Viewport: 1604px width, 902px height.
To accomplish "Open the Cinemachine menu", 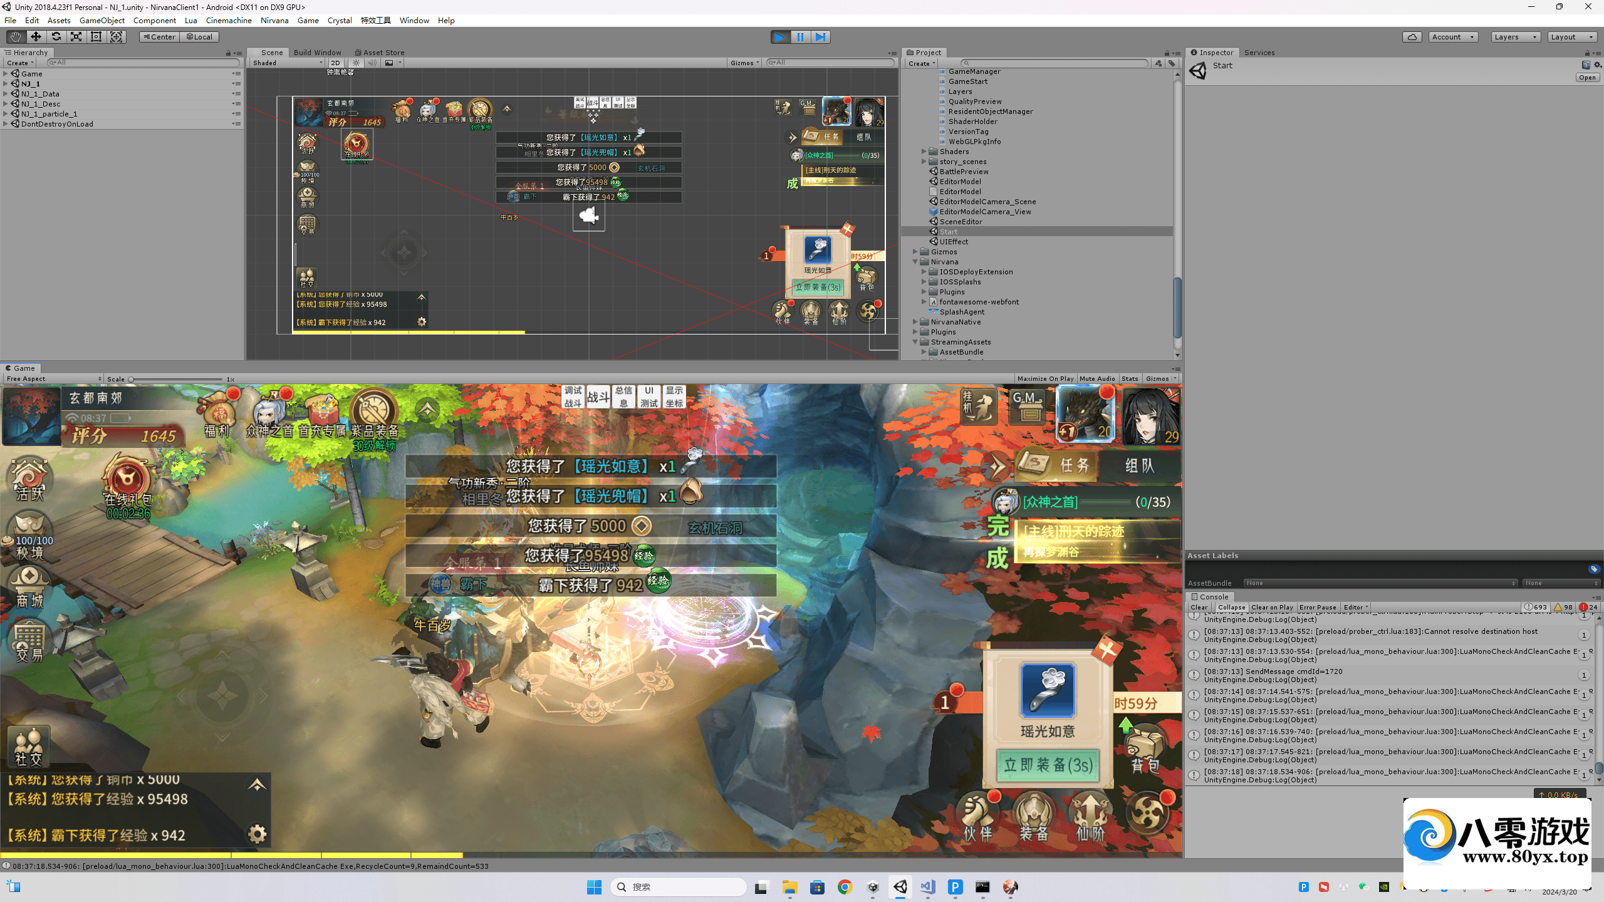I will [229, 21].
